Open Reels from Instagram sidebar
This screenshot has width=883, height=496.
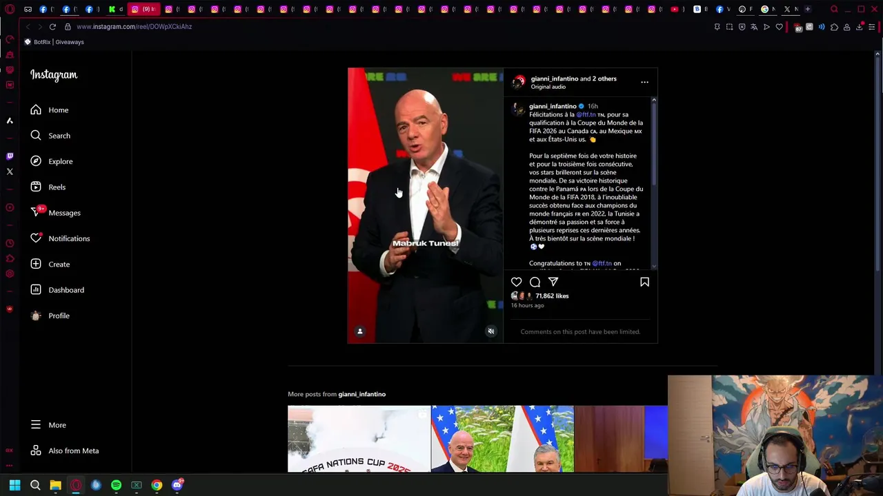(48, 187)
